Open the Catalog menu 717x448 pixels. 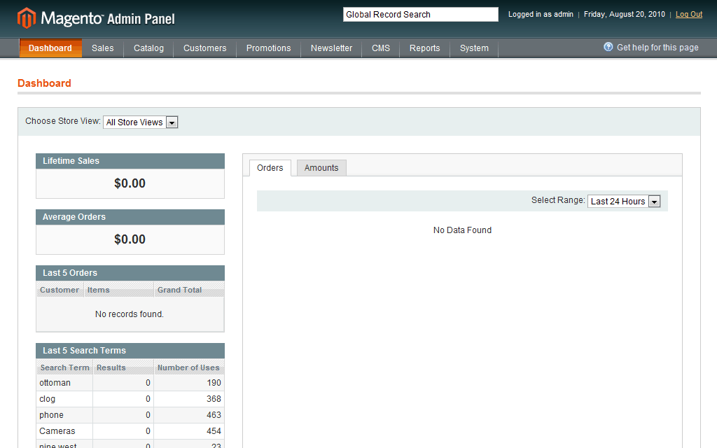click(x=148, y=48)
